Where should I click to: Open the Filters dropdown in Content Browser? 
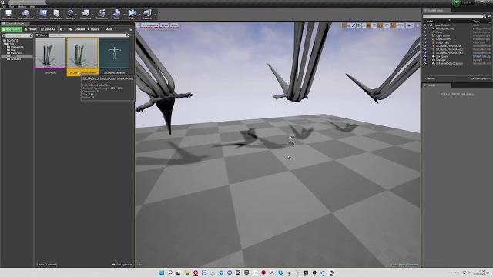click(42, 35)
